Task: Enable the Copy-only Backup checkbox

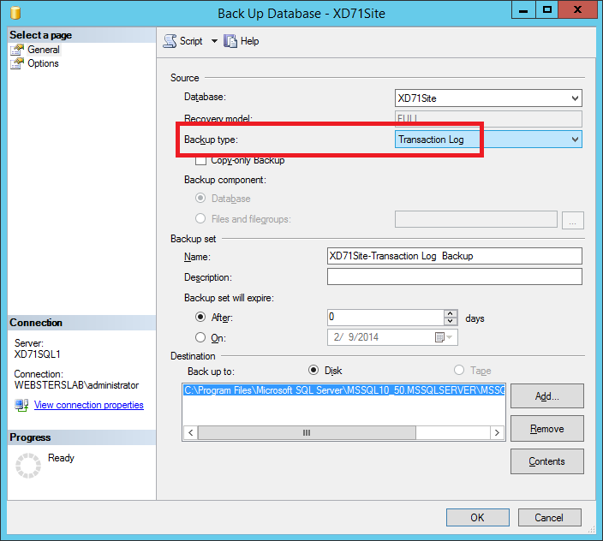Action: click(x=201, y=160)
